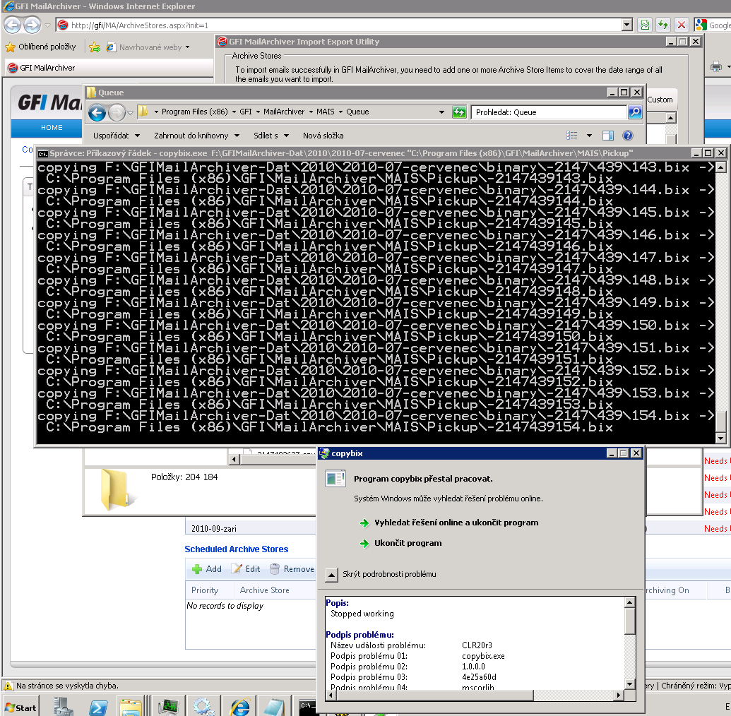Open Server Manager from taskbar
This screenshot has height=716, width=731.
click(x=64, y=707)
